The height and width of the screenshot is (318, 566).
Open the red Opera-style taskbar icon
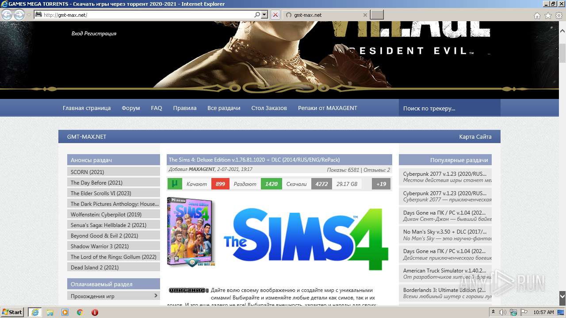pos(95,312)
